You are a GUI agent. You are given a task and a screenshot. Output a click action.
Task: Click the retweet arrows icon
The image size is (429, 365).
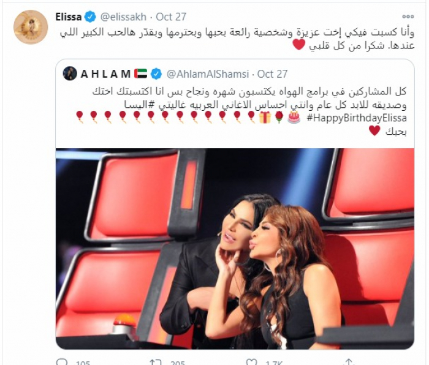click(156, 362)
